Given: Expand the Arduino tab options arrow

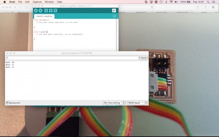Looking at the screenshot, I should pos(114,16).
